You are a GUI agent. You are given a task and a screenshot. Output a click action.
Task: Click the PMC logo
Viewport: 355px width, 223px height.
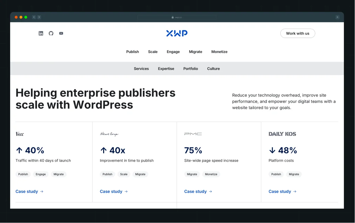193,134
